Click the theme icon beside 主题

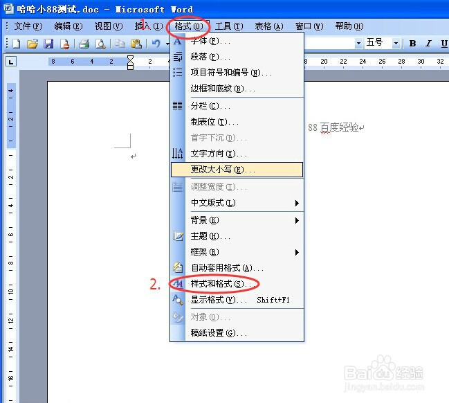(178, 236)
